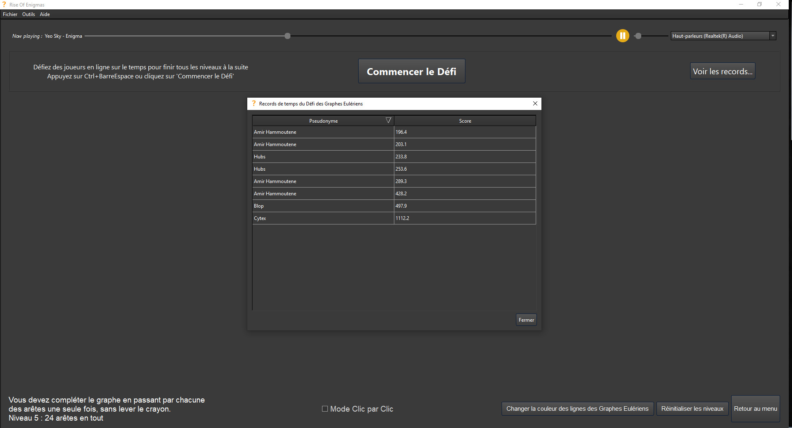The width and height of the screenshot is (792, 428).
Task: Click the Rise Of Enigmas app icon in the title bar
Action: click(5, 5)
